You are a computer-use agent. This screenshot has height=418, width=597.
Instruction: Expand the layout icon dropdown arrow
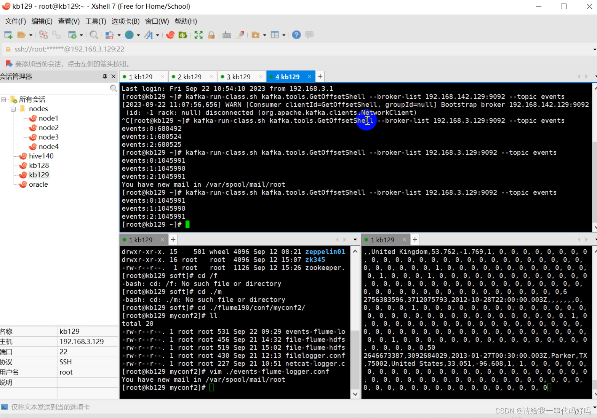pyautogui.click(x=284, y=35)
